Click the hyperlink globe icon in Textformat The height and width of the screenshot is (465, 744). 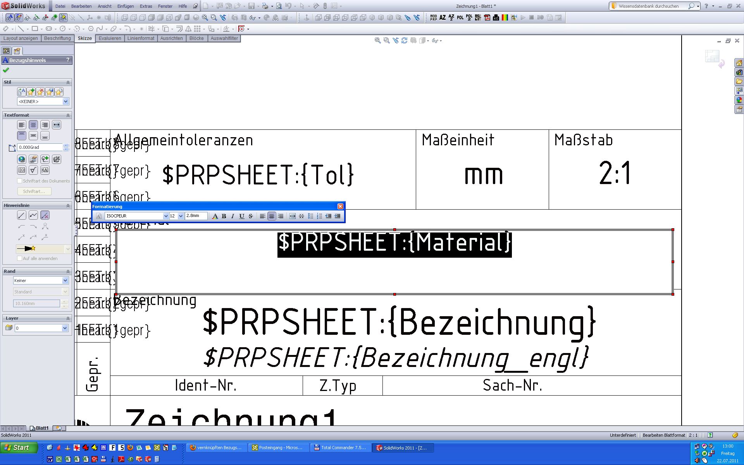point(22,159)
